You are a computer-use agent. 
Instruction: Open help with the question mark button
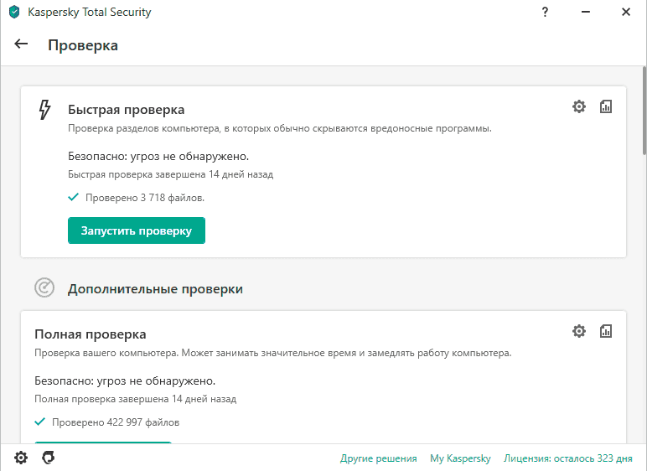[x=547, y=13]
